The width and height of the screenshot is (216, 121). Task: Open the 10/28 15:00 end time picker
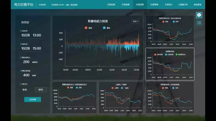[31, 48]
